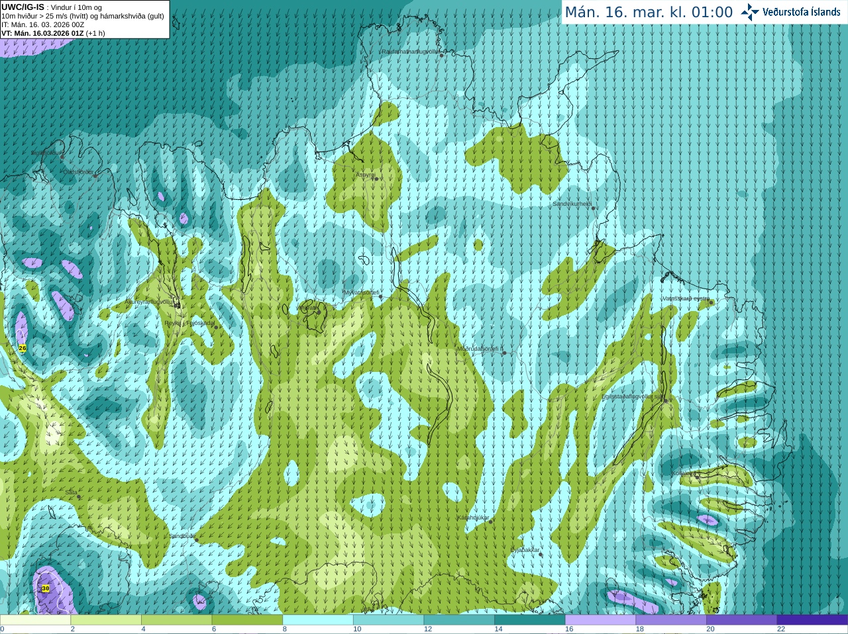Click the Ólafsfjörður station dot
848x634 pixels.
click(x=95, y=176)
